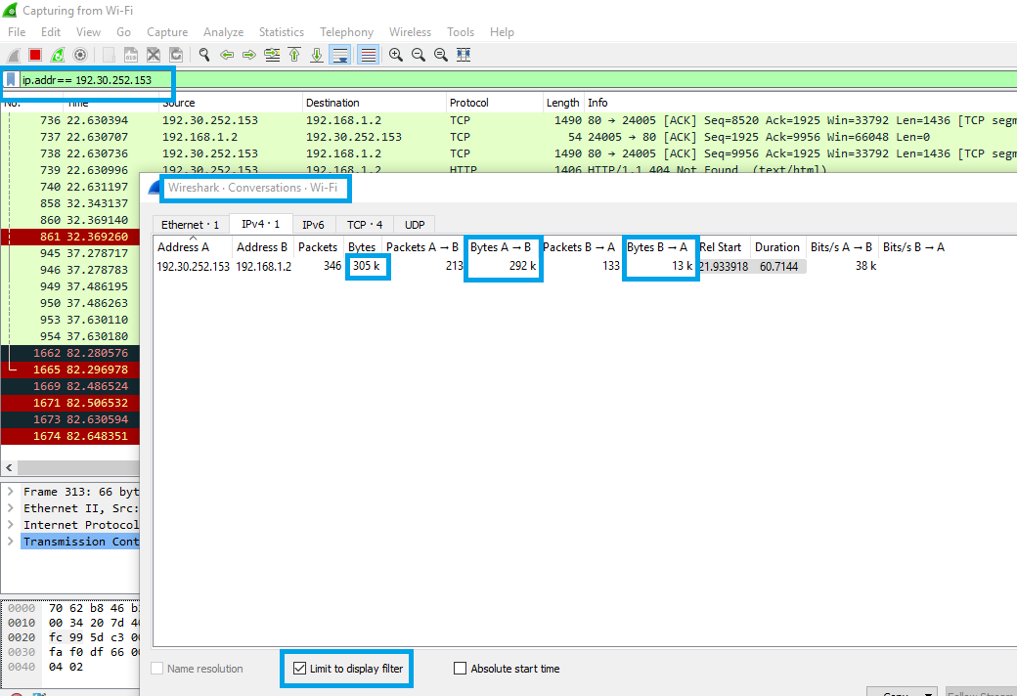
Task: Sort conversations by Address A column
Action: coord(193,247)
